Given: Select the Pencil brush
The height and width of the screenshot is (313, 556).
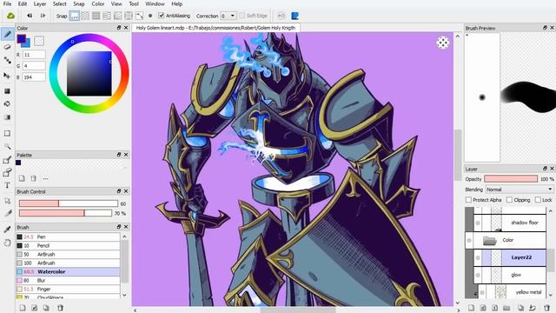Looking at the screenshot, I should tap(68, 245).
